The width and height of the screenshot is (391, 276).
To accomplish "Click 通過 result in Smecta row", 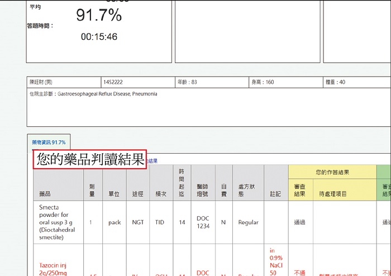I will [x=299, y=222].
